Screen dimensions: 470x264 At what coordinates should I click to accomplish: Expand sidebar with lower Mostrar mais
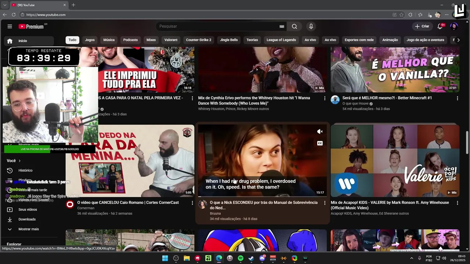click(x=29, y=229)
